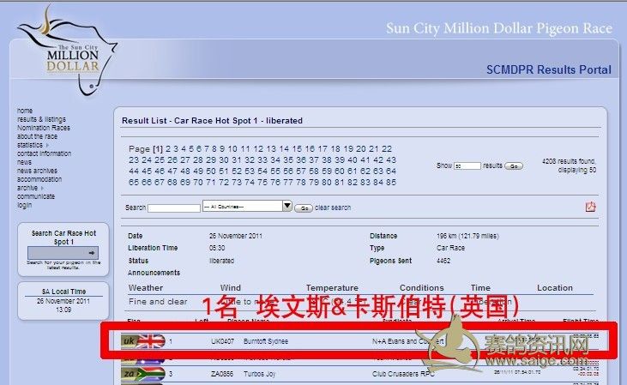
Task: Go to results page 30
Action: (x=224, y=160)
